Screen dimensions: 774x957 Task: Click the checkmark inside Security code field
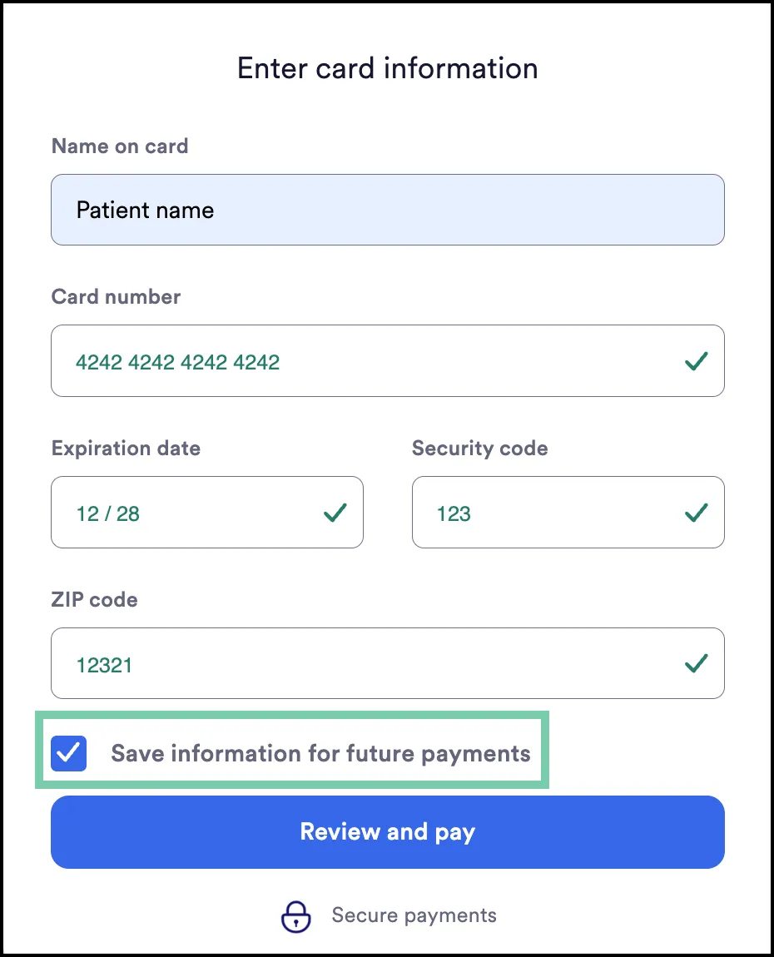tap(696, 513)
